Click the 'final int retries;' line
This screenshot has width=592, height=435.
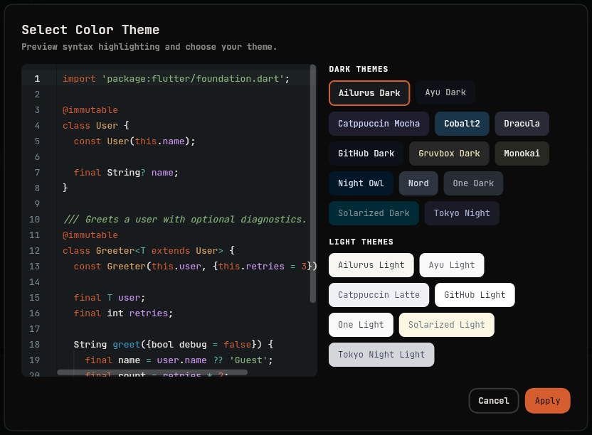[123, 313]
